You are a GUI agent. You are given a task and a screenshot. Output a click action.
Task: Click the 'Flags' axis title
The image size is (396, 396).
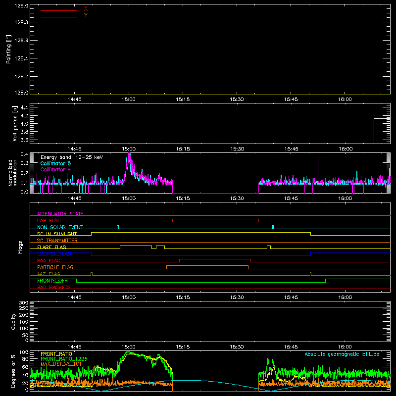coord(20,247)
